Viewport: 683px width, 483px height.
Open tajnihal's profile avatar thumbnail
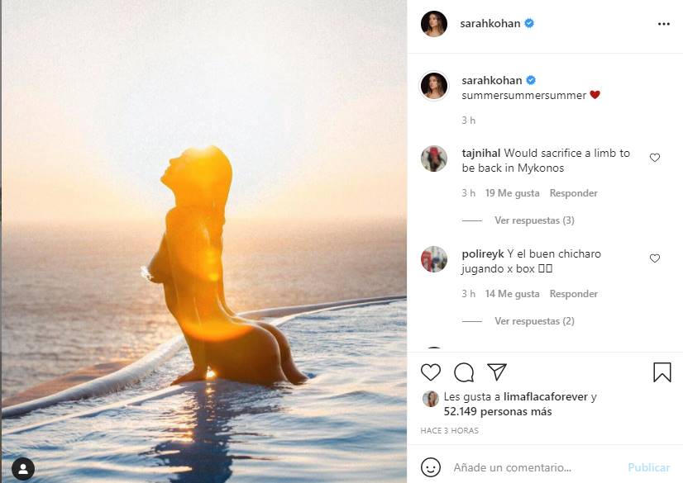433,159
